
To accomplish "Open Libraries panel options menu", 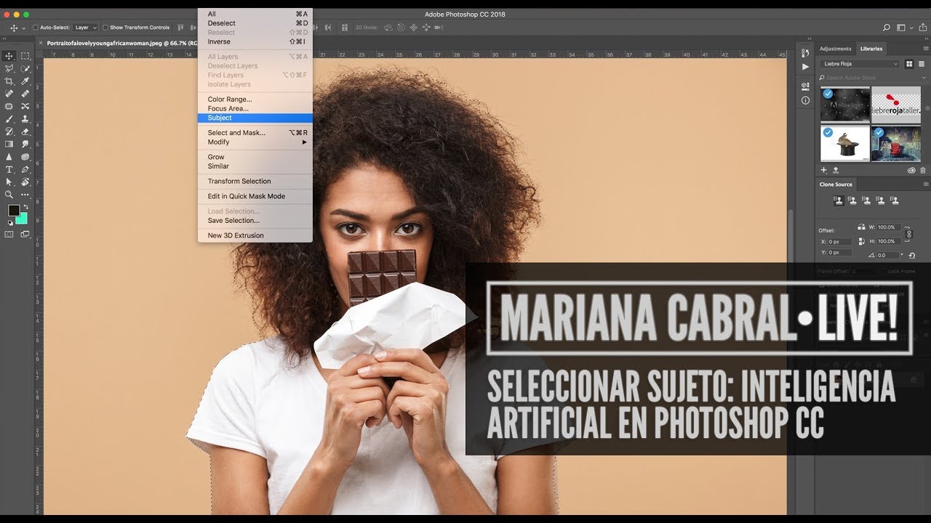I will 926,49.
